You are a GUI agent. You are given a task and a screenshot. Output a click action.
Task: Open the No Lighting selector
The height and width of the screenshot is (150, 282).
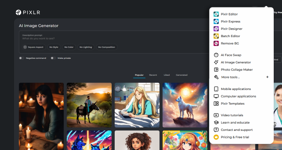click(86, 47)
